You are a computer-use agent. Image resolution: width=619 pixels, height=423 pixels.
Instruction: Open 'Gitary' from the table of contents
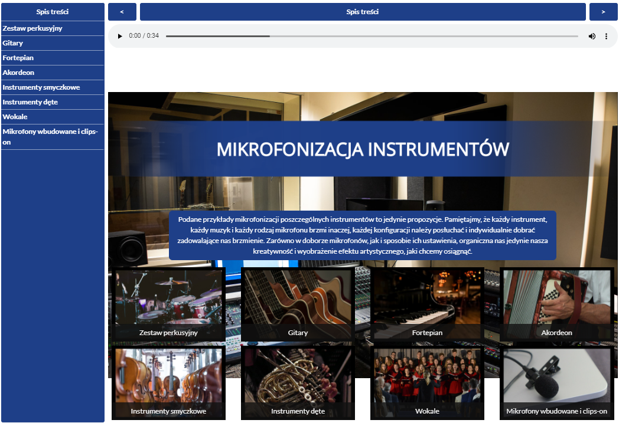[x=52, y=42]
